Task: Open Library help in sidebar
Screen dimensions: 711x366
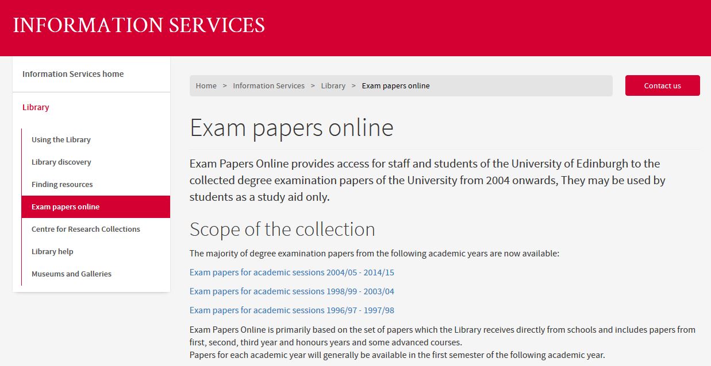Action: point(52,251)
